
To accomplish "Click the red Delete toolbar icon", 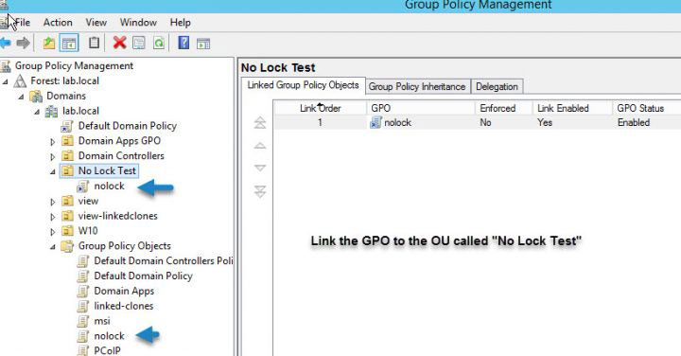I will [119, 43].
